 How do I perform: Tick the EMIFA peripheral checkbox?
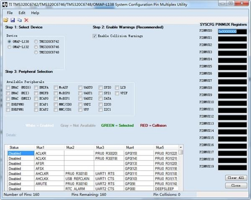tap(36, 87)
